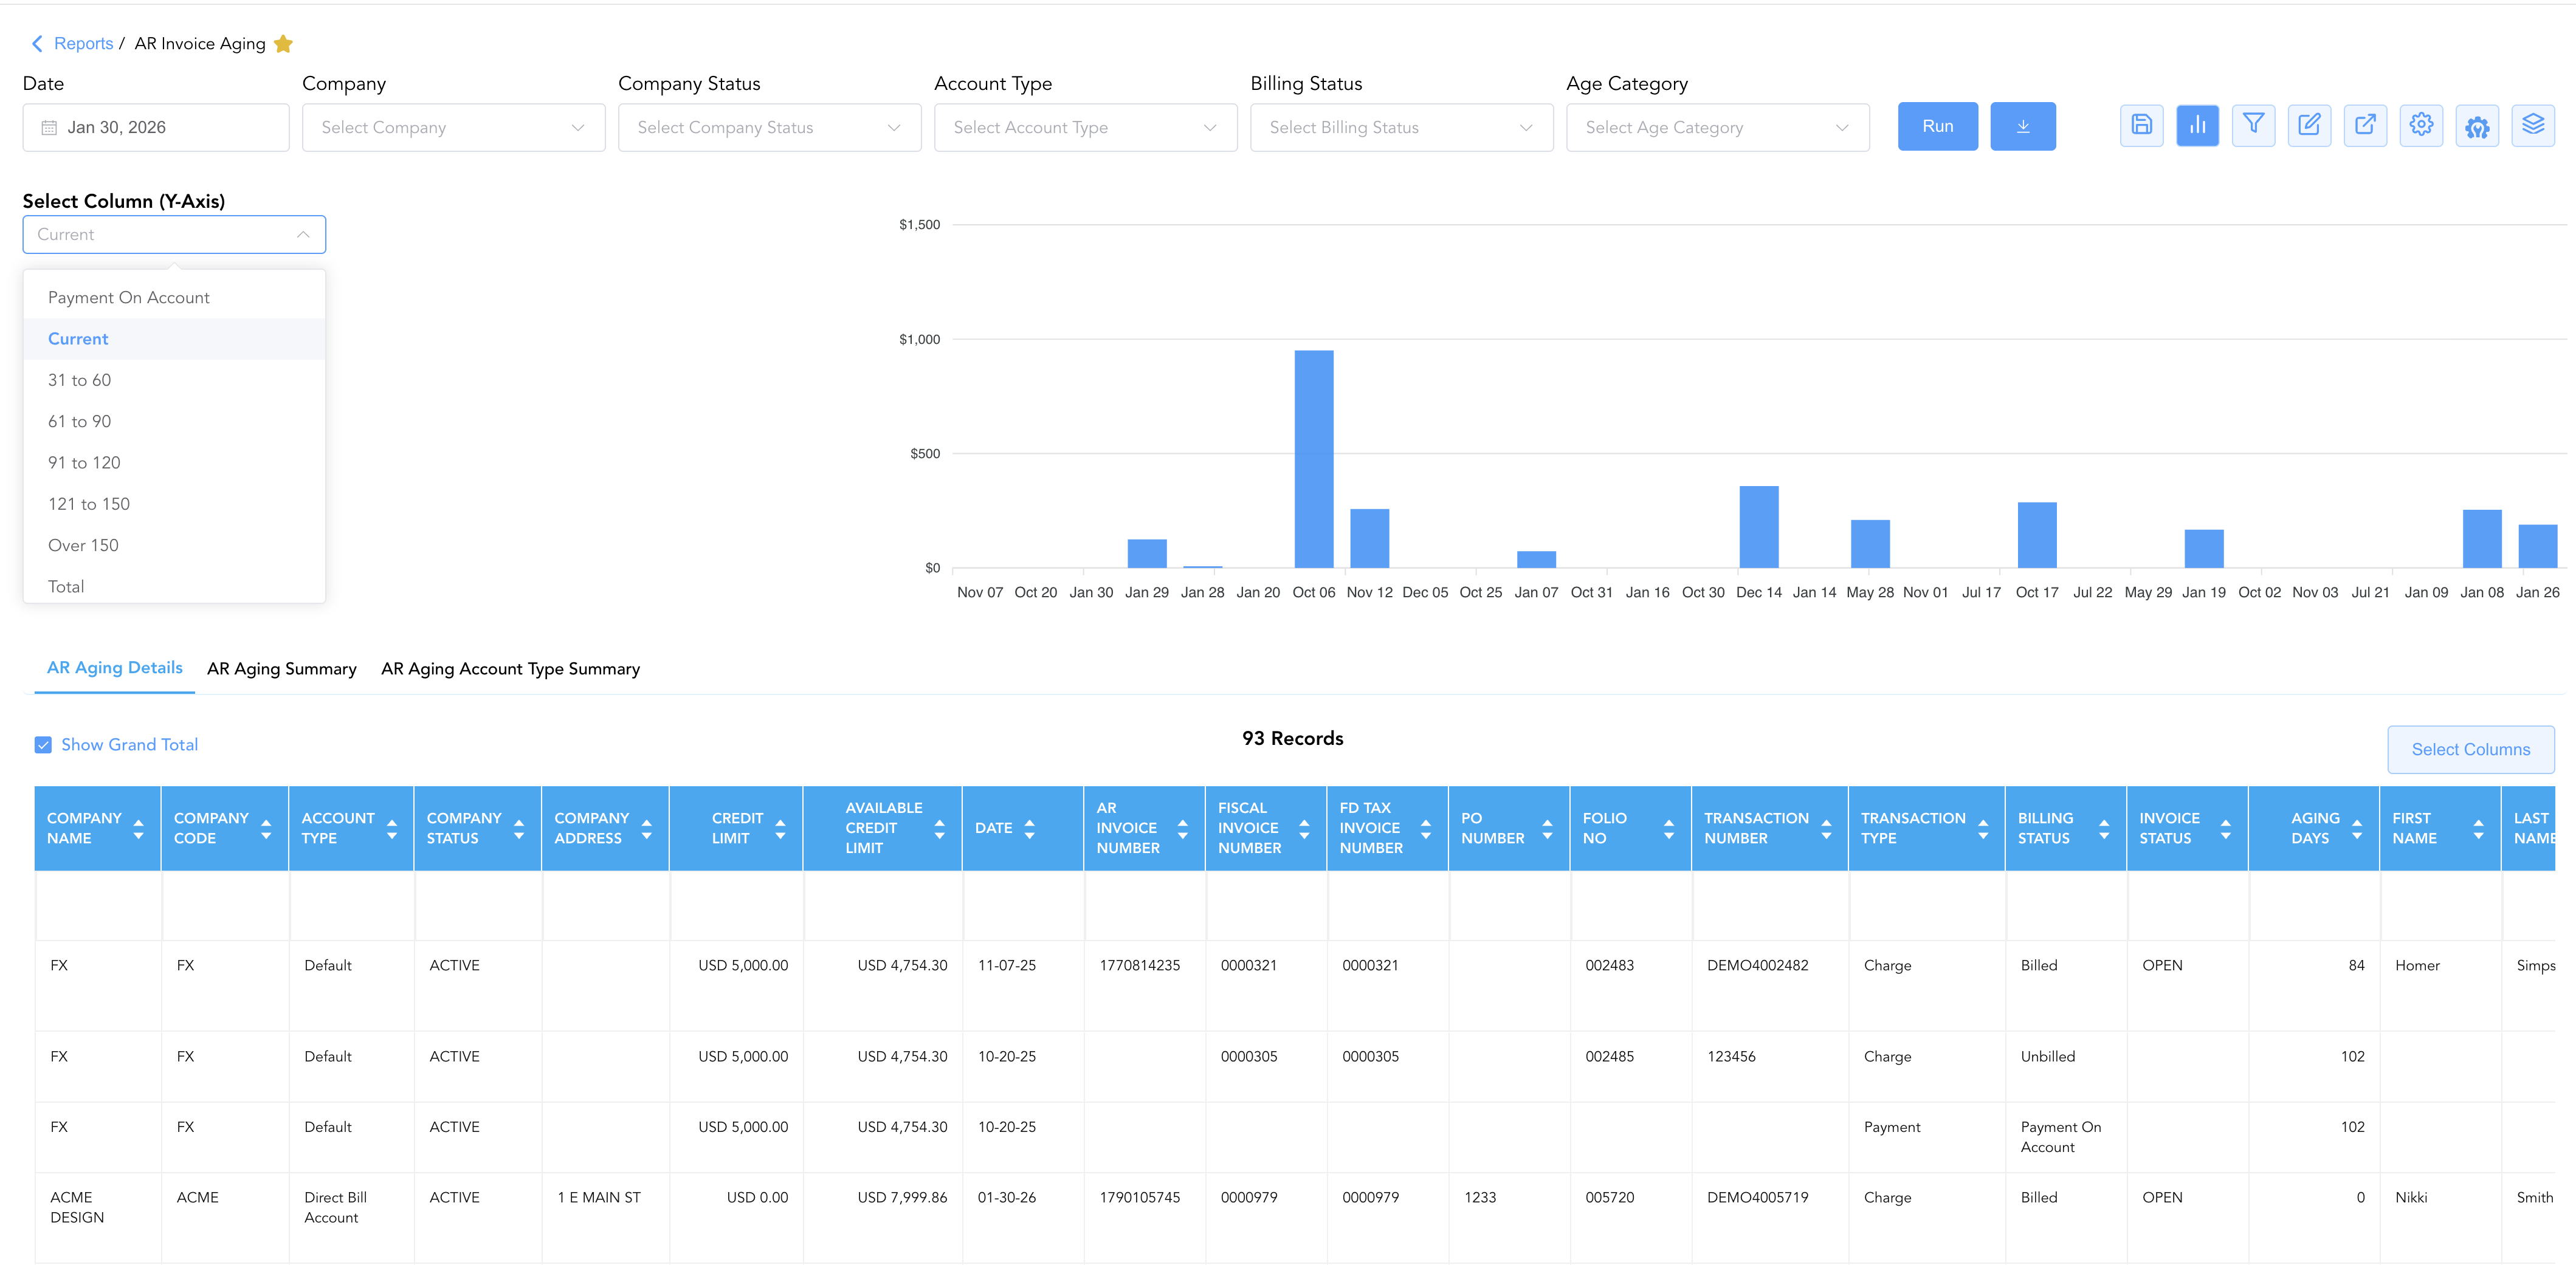
Task: Open the Select Billing Status dropdown
Action: point(1401,128)
